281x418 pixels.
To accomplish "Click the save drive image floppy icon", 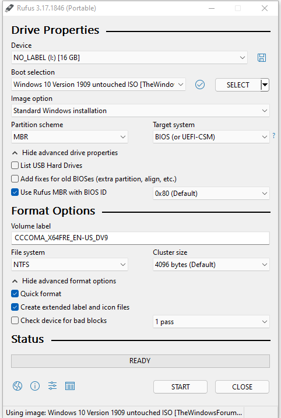I will click(x=262, y=58).
